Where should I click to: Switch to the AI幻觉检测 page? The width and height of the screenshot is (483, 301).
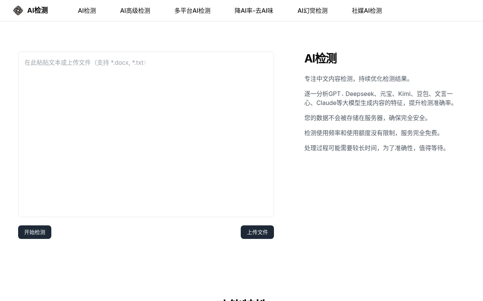(x=312, y=11)
